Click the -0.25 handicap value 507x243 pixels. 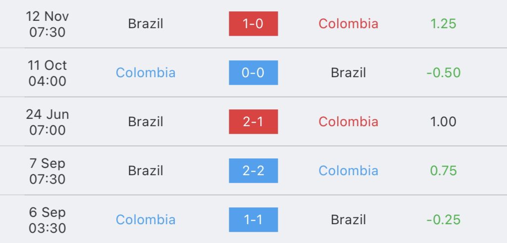click(x=443, y=220)
